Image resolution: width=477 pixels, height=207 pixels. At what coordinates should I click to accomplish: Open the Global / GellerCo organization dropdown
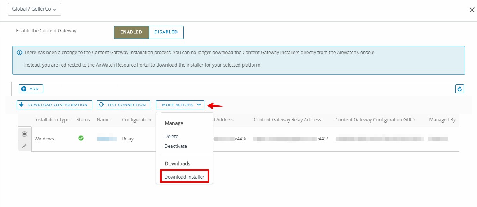click(34, 9)
